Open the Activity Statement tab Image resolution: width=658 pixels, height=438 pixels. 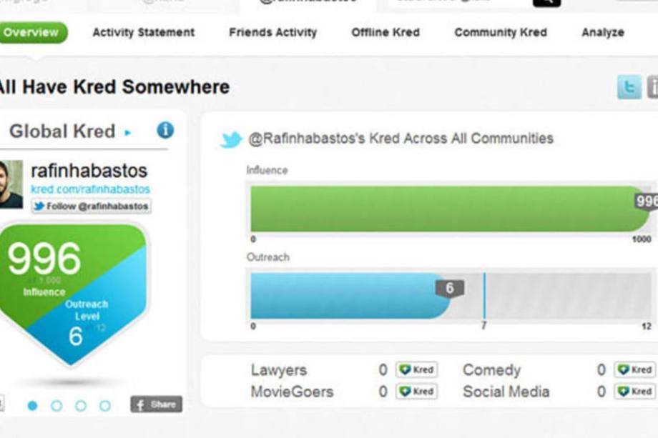coord(144,32)
